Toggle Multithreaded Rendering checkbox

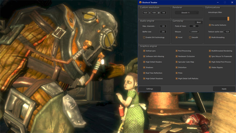click(210, 51)
